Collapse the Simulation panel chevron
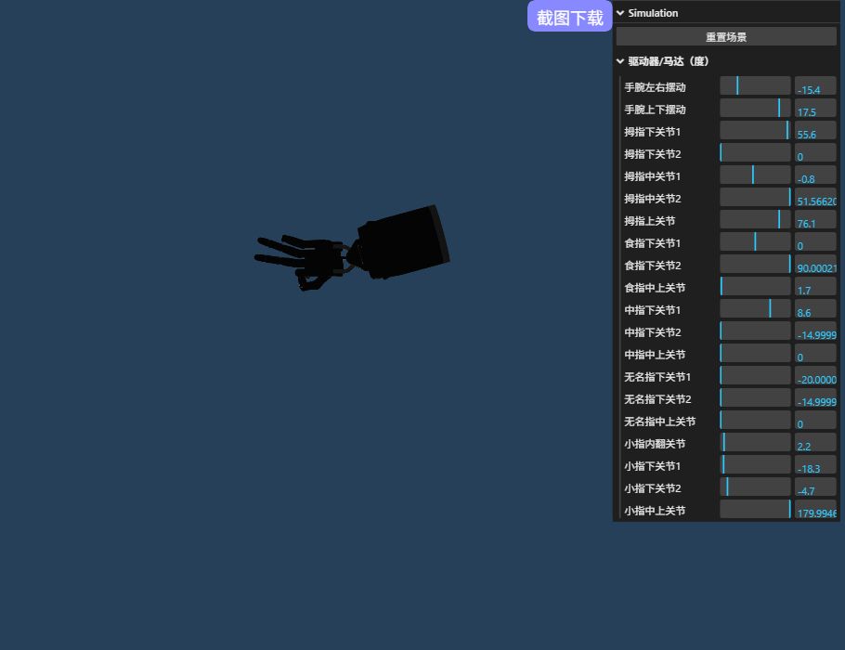Viewport: 845px width, 650px height. pos(620,13)
